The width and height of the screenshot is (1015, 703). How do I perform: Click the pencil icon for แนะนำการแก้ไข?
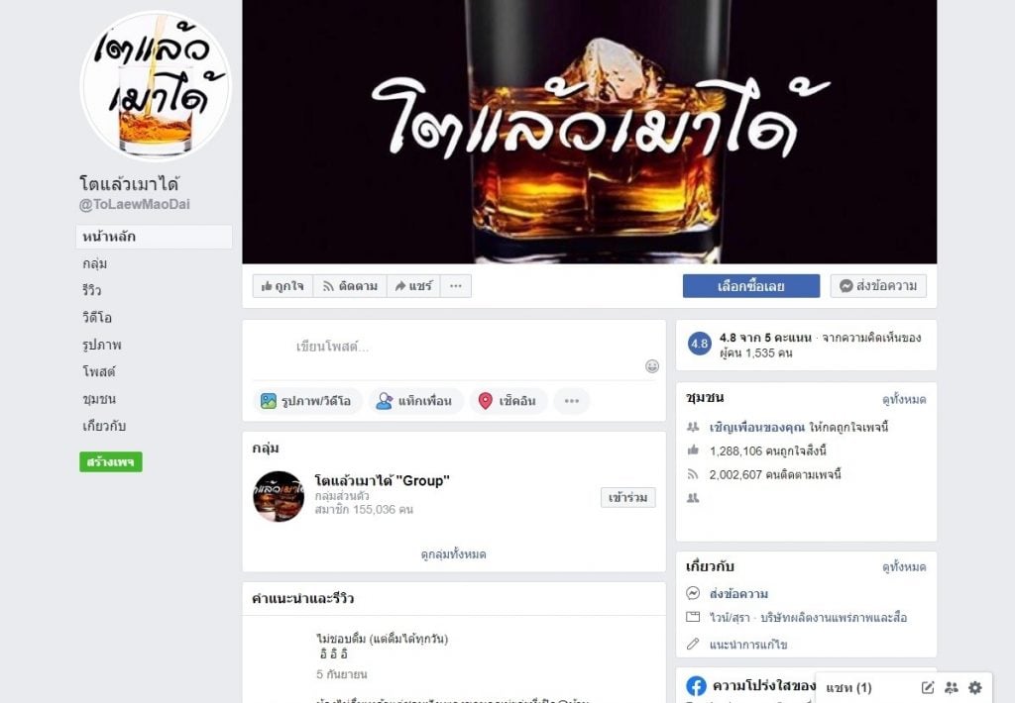[693, 645]
